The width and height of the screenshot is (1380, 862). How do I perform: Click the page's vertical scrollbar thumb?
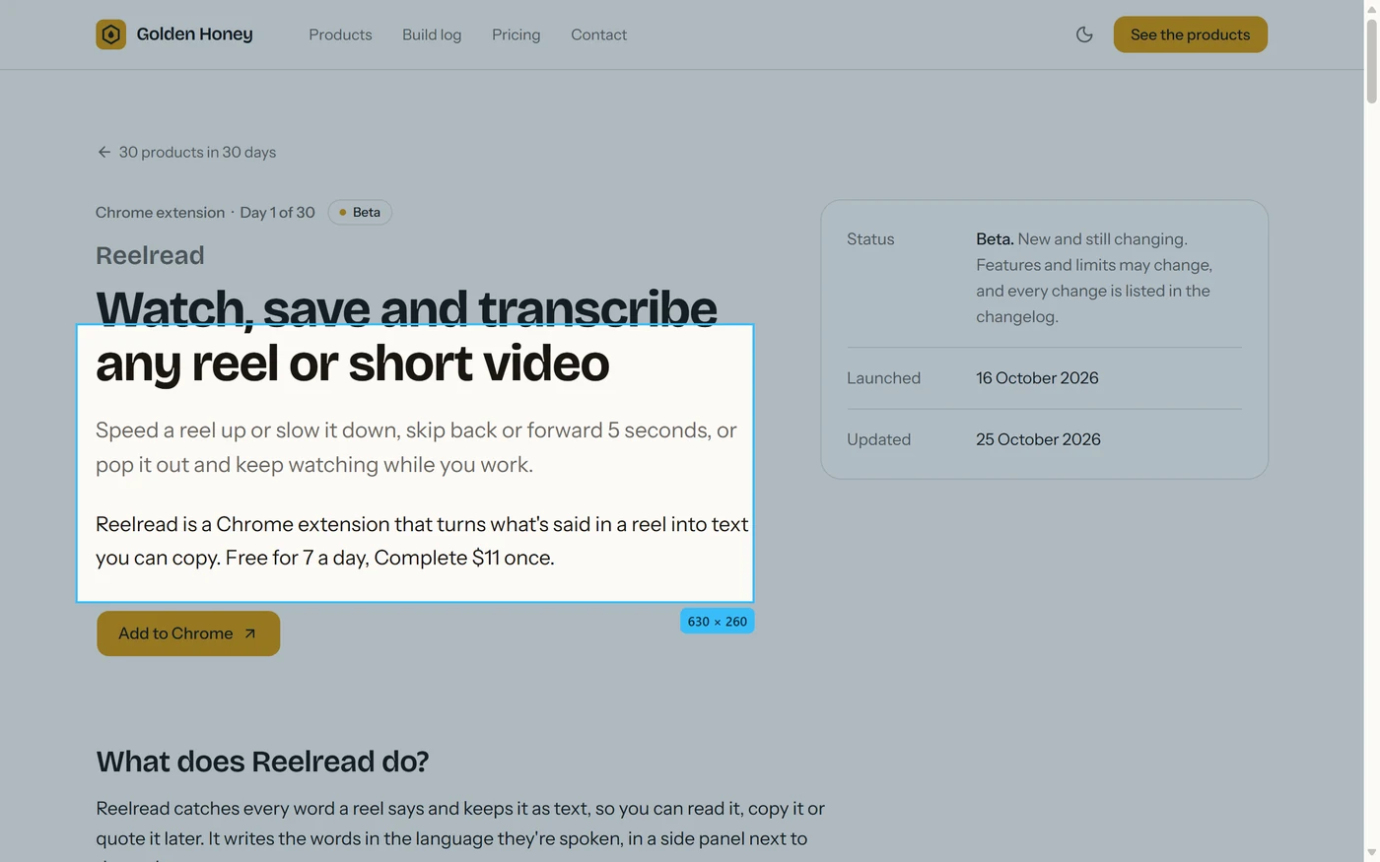[1371, 59]
